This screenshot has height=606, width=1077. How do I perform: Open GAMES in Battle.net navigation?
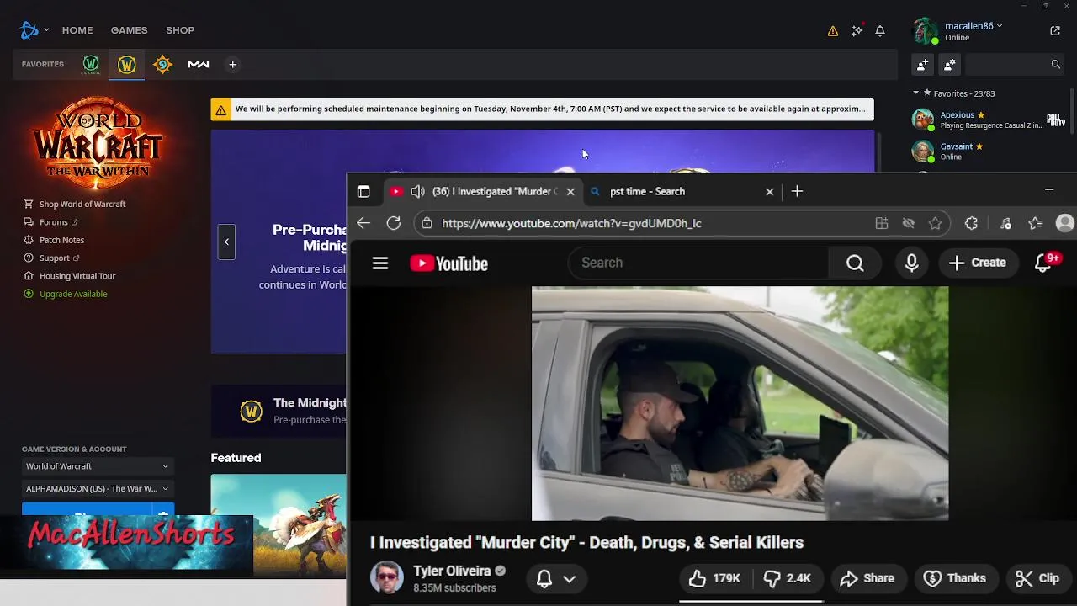click(x=129, y=30)
